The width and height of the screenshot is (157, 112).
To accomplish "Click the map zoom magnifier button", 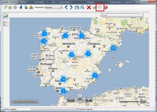I will 89,99.
